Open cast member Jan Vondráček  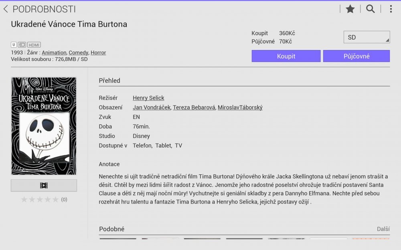click(x=152, y=108)
